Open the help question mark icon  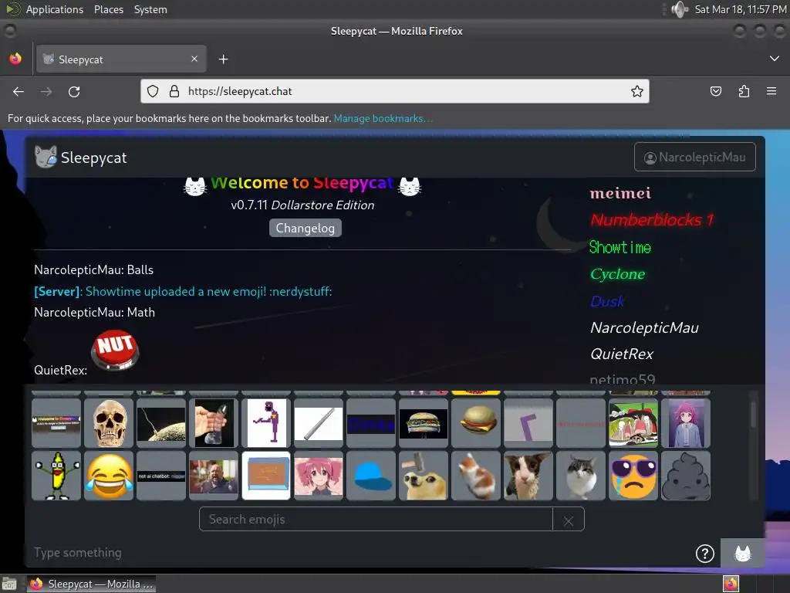(705, 553)
